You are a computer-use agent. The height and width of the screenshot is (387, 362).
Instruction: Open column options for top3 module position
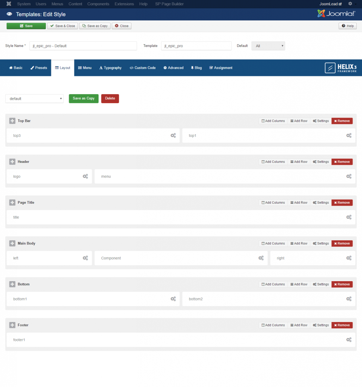pos(173,135)
